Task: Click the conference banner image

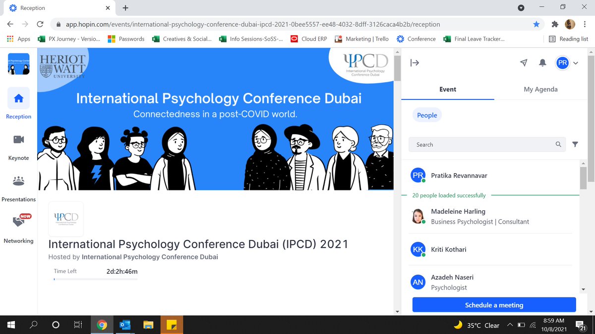Action: [x=215, y=119]
